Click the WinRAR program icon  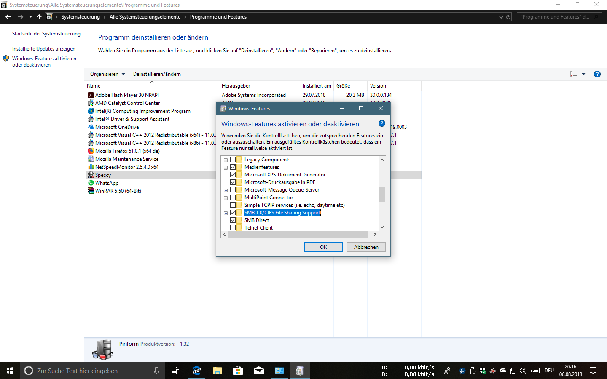pos(91,191)
